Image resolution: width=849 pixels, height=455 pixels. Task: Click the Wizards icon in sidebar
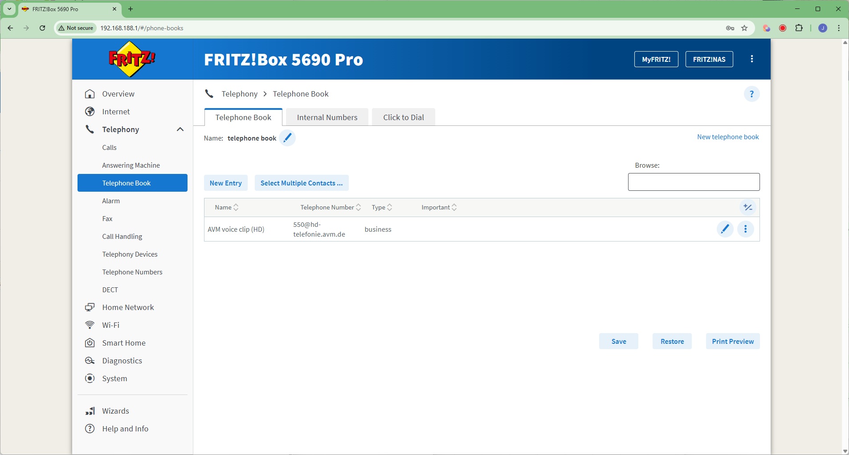[x=90, y=411]
